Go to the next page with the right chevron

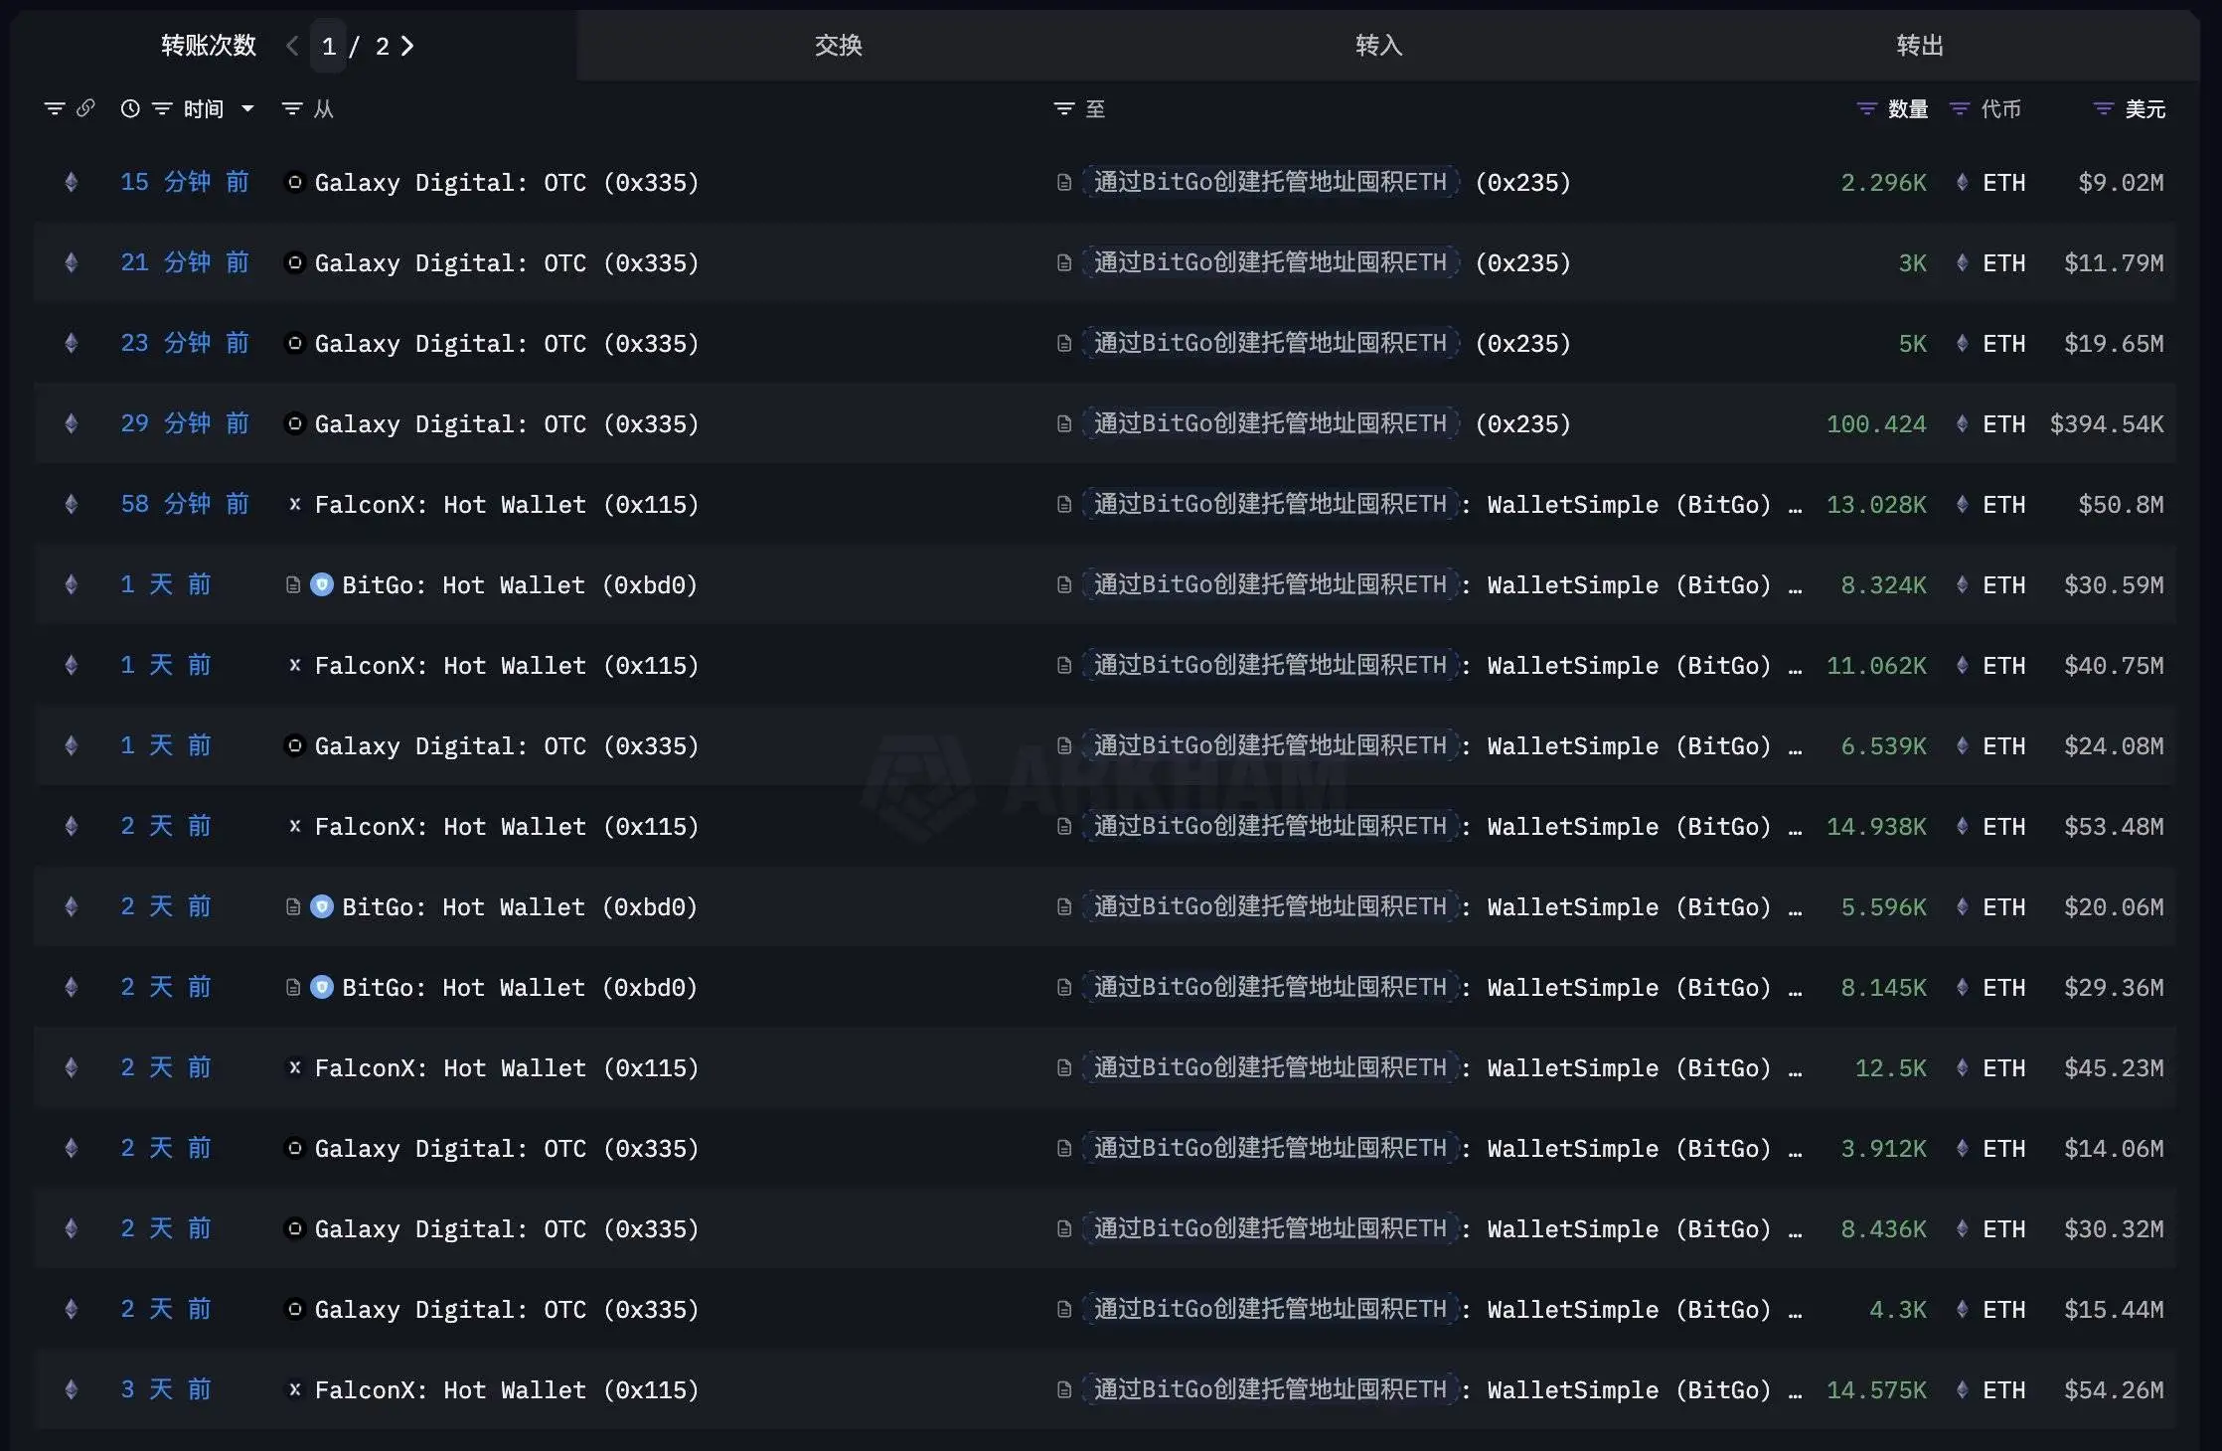[406, 46]
